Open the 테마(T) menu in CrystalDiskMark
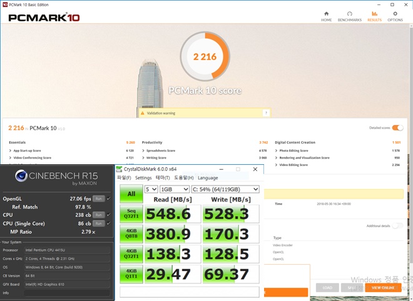The image size is (413, 301). tap(163, 178)
